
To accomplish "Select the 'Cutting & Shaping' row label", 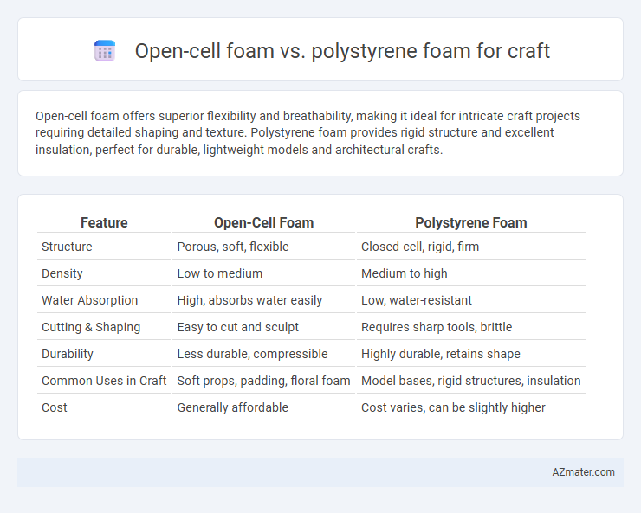I will 91,327.
